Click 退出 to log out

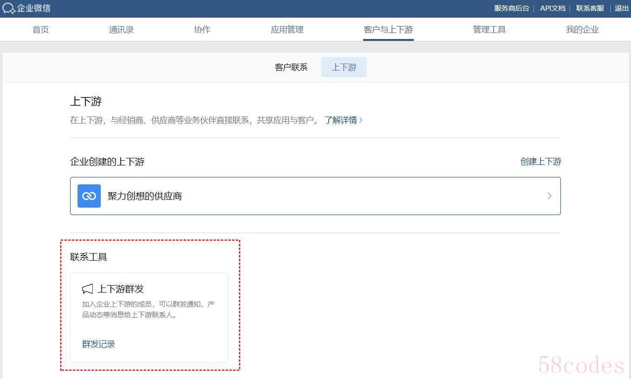622,8
